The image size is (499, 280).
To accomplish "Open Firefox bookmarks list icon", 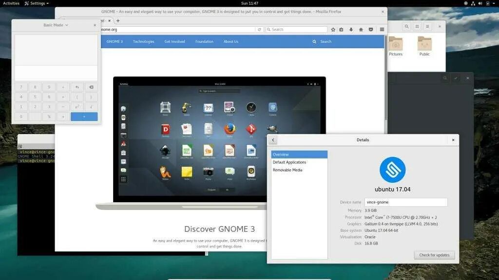I will pos(341,30).
